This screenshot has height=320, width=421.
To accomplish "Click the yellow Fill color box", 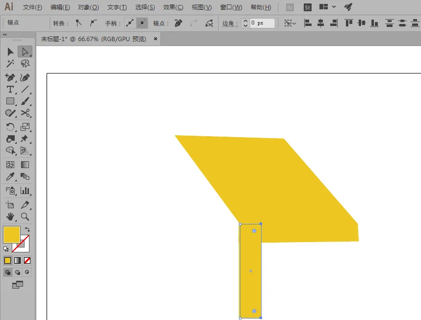I will 12,235.
